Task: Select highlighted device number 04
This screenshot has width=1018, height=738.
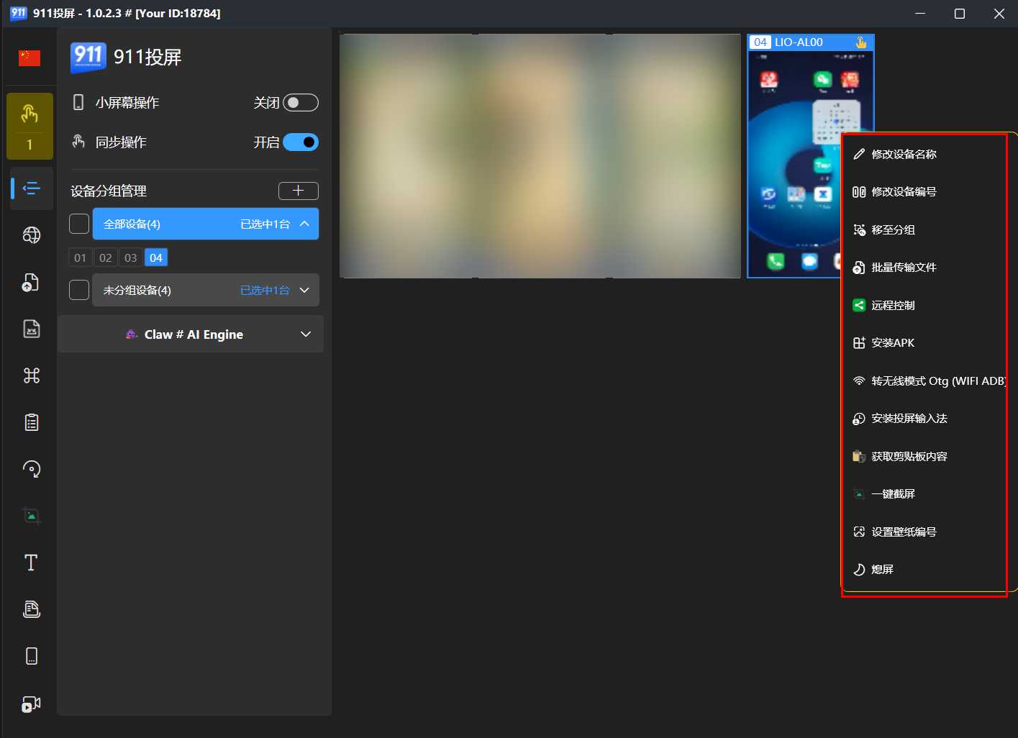Action: click(x=156, y=258)
